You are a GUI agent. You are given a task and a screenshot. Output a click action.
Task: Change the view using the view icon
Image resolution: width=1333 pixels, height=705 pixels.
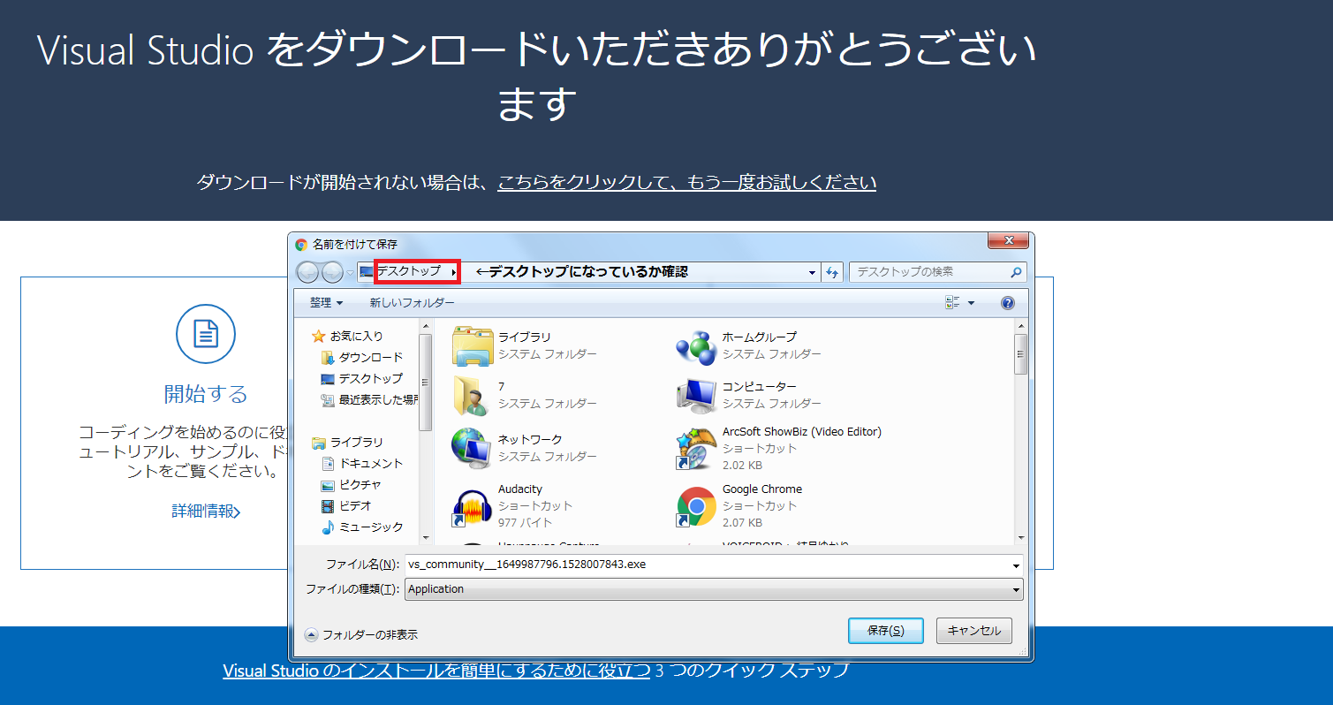pyautogui.click(x=952, y=303)
